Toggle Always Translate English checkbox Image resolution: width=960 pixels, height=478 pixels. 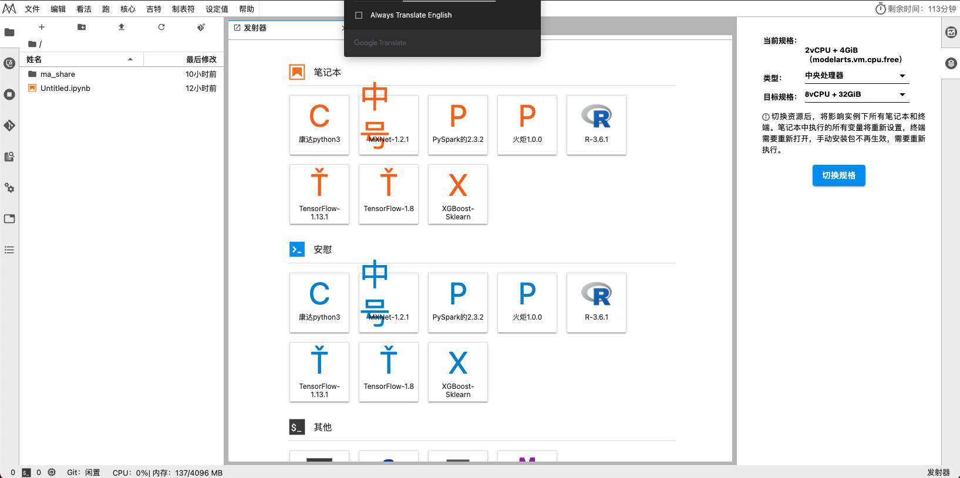pyautogui.click(x=359, y=15)
